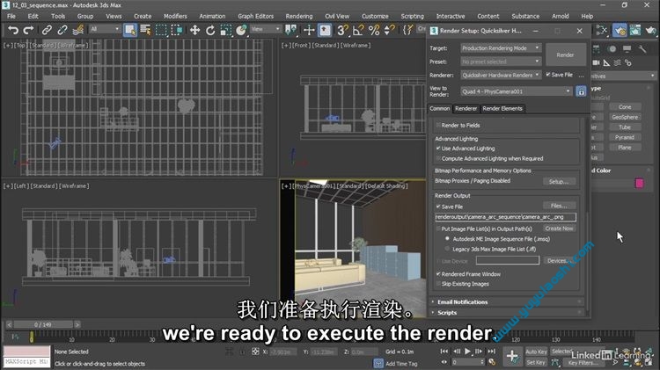The image size is (660, 370).
Task: Activate the Select Object tool
Action: 130,30
